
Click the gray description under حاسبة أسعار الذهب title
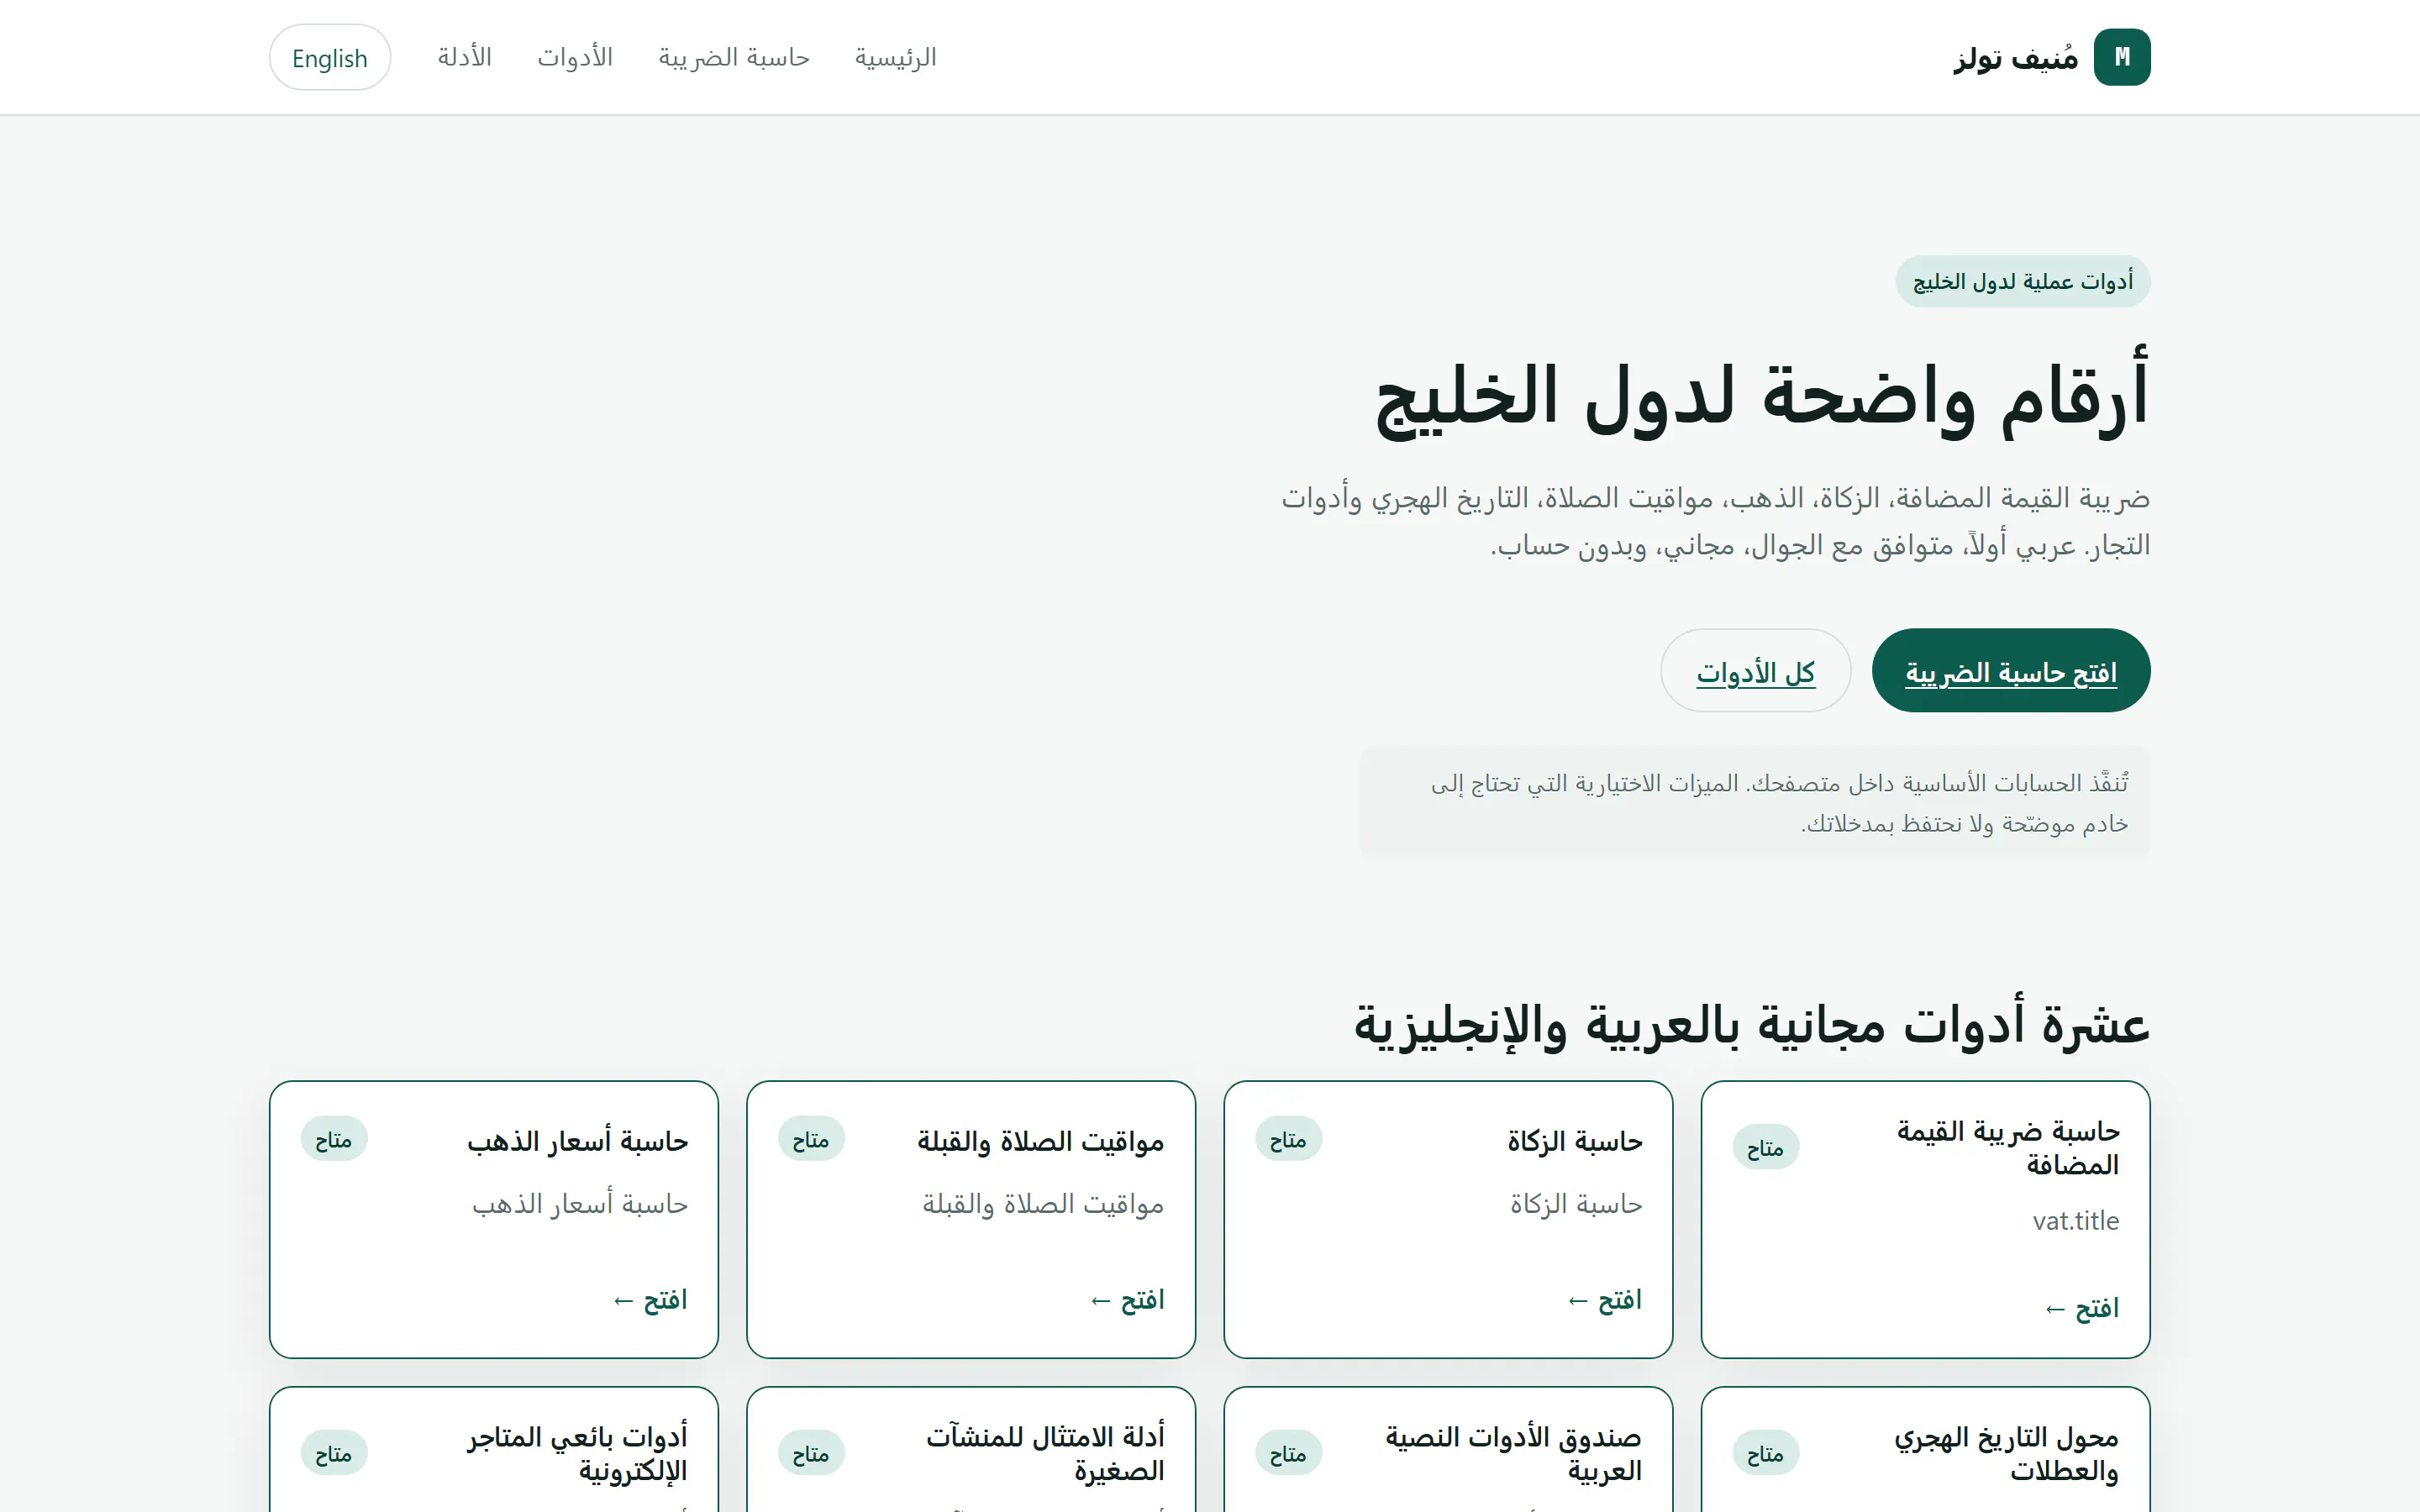pos(579,1204)
